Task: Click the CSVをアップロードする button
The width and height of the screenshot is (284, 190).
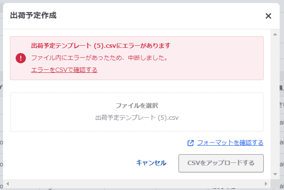Action: coord(221,163)
